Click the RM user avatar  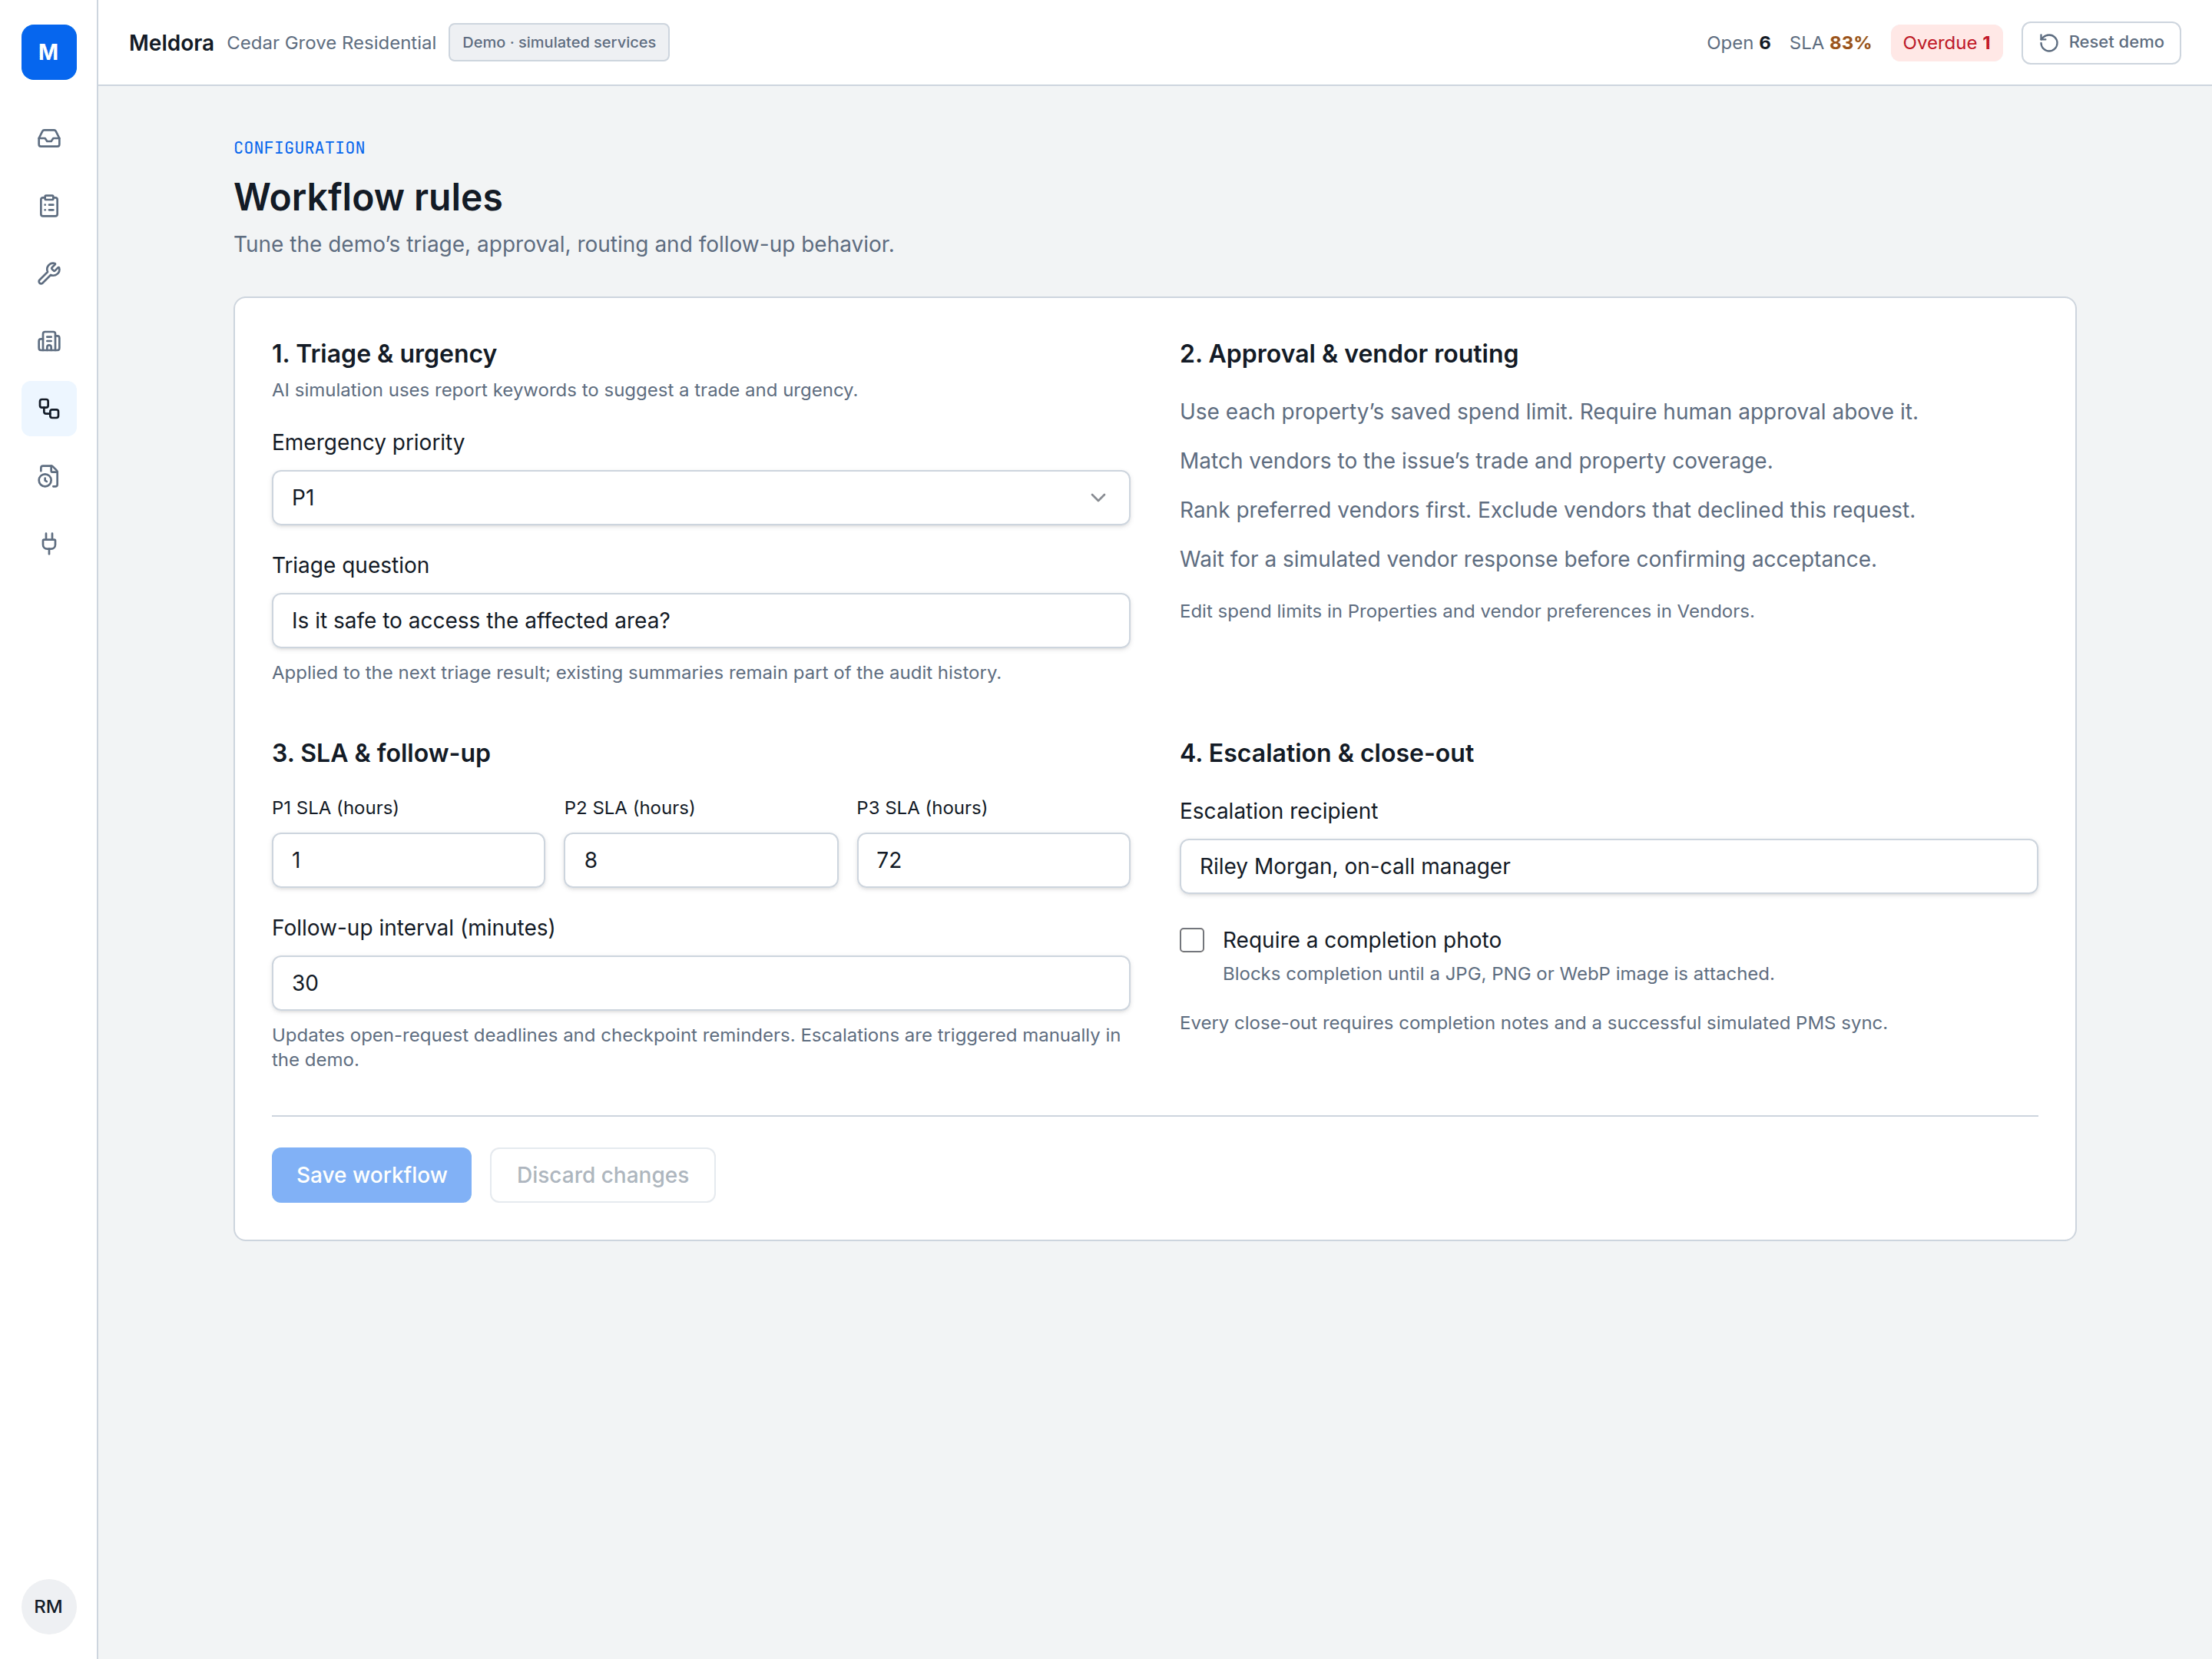pos(48,1606)
